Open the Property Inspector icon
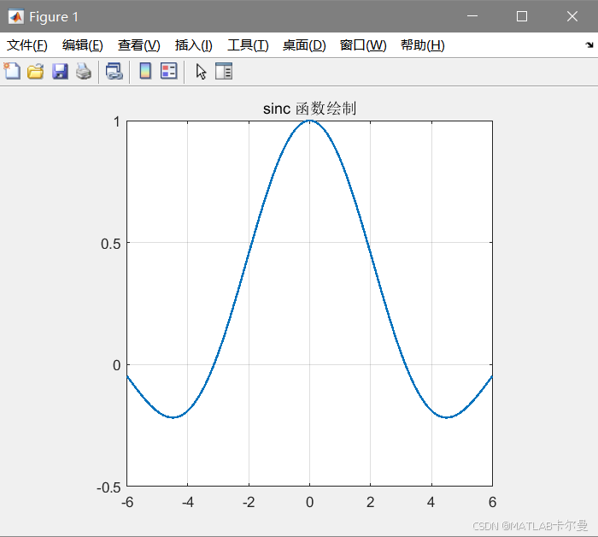 click(x=224, y=71)
